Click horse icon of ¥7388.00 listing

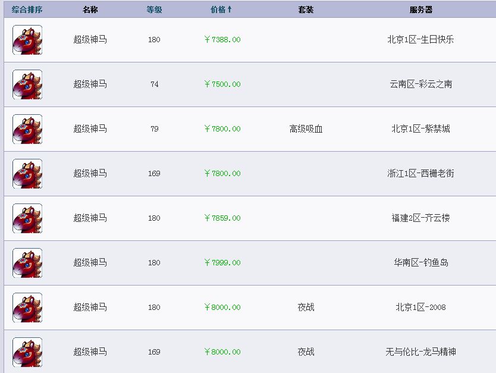[x=27, y=40]
